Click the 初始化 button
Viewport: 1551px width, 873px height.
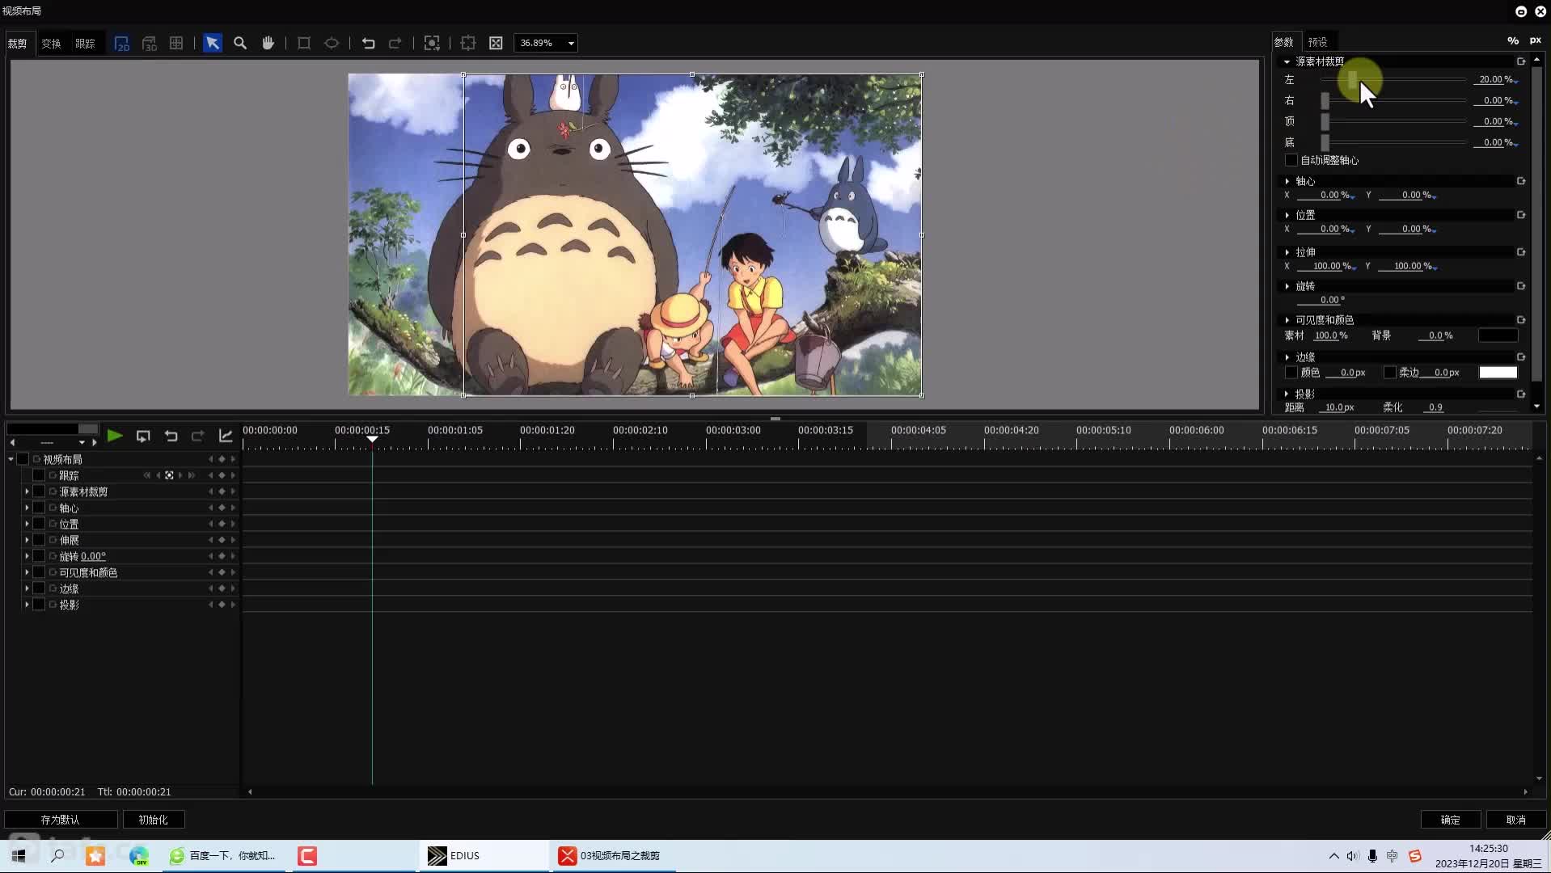pyautogui.click(x=153, y=820)
